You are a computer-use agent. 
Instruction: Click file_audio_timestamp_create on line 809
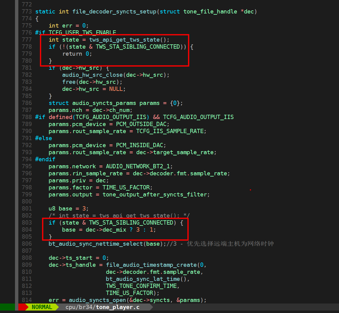pyautogui.click(x=151, y=265)
